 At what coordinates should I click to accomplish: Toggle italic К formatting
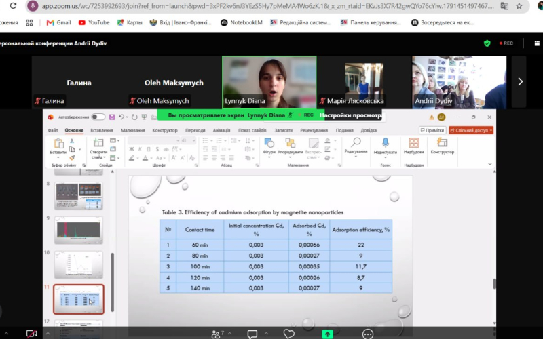click(x=140, y=149)
